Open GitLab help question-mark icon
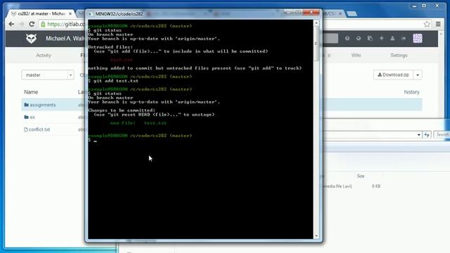Image resolution: width=450 pixels, height=253 pixels. [347, 38]
